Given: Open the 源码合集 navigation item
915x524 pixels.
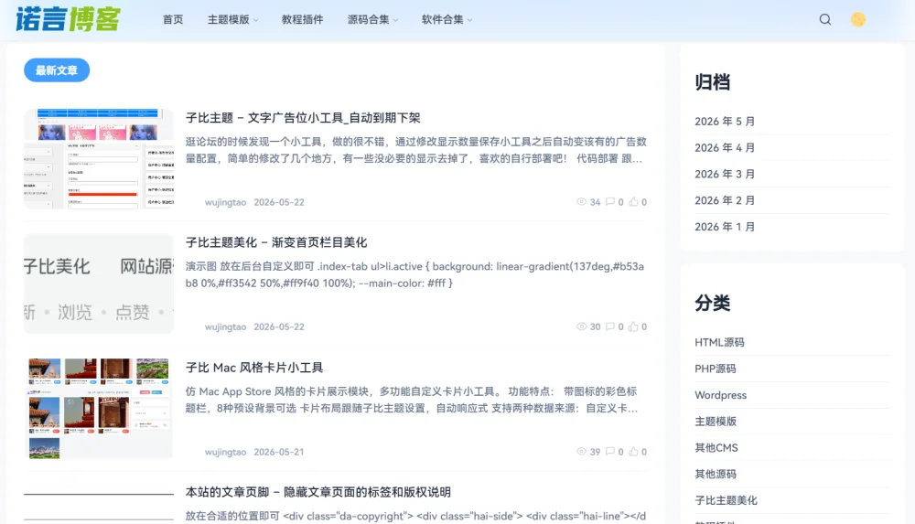Looking at the screenshot, I should 368,19.
